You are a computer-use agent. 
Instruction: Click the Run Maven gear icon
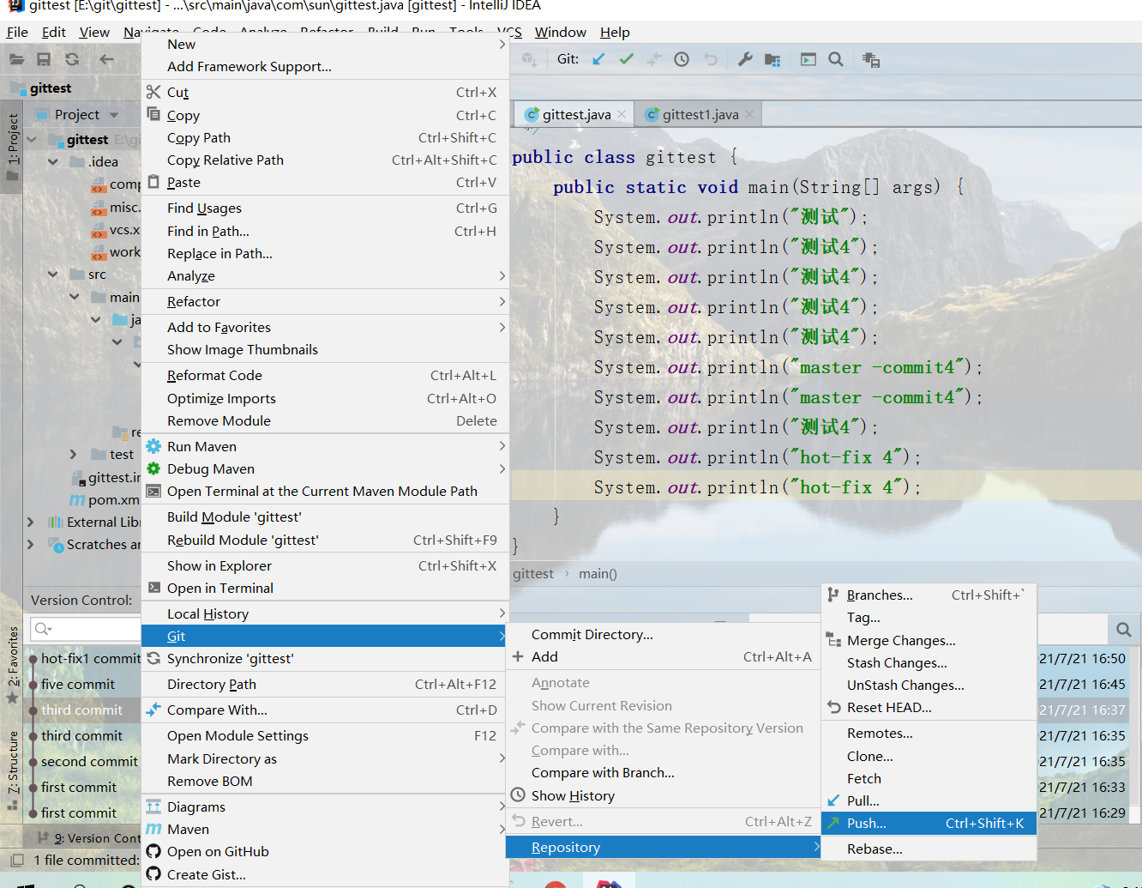click(153, 446)
